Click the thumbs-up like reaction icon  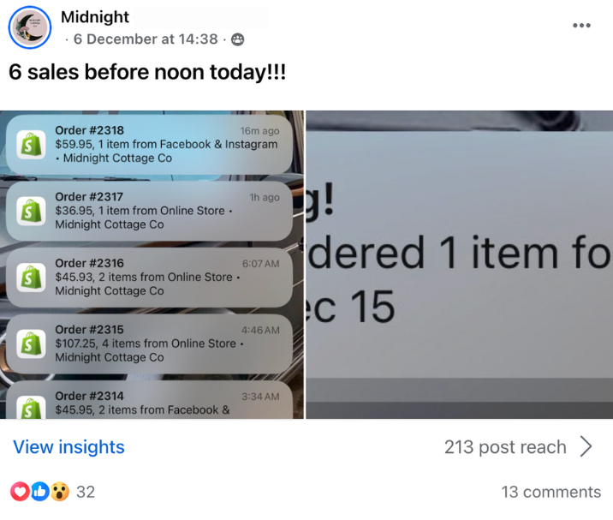(40, 492)
